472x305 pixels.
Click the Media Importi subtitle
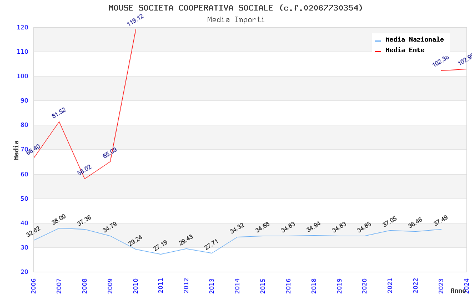pos(235,20)
